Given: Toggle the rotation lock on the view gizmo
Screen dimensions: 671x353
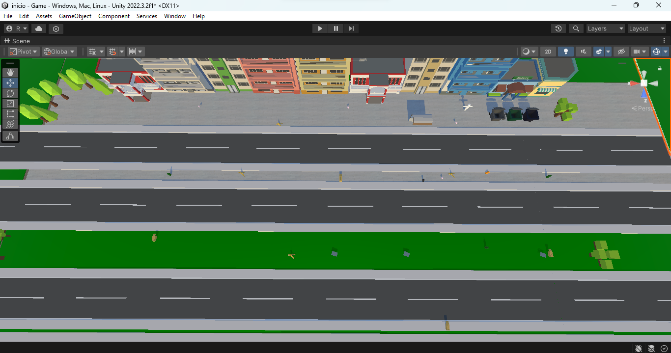Looking at the screenshot, I should [x=660, y=68].
